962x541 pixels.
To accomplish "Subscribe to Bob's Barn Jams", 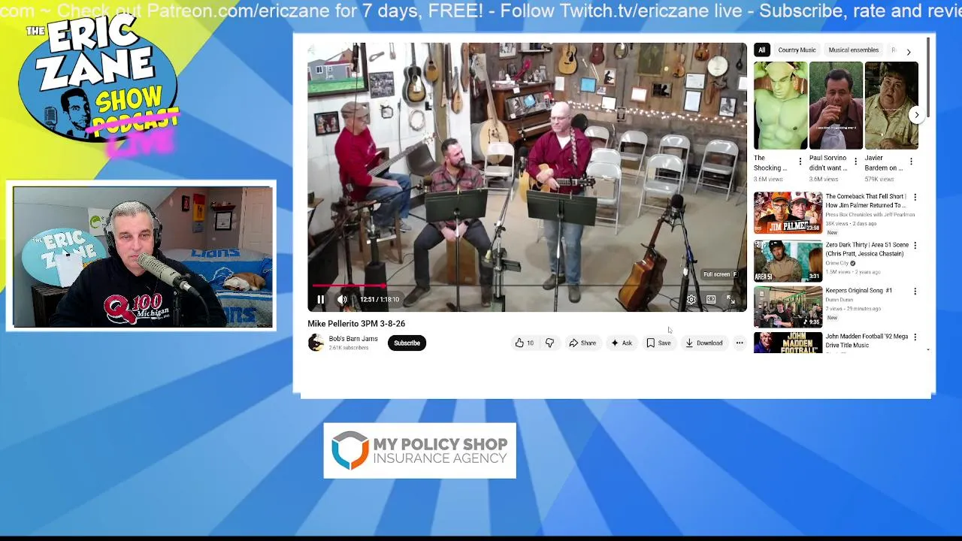I will tap(407, 343).
